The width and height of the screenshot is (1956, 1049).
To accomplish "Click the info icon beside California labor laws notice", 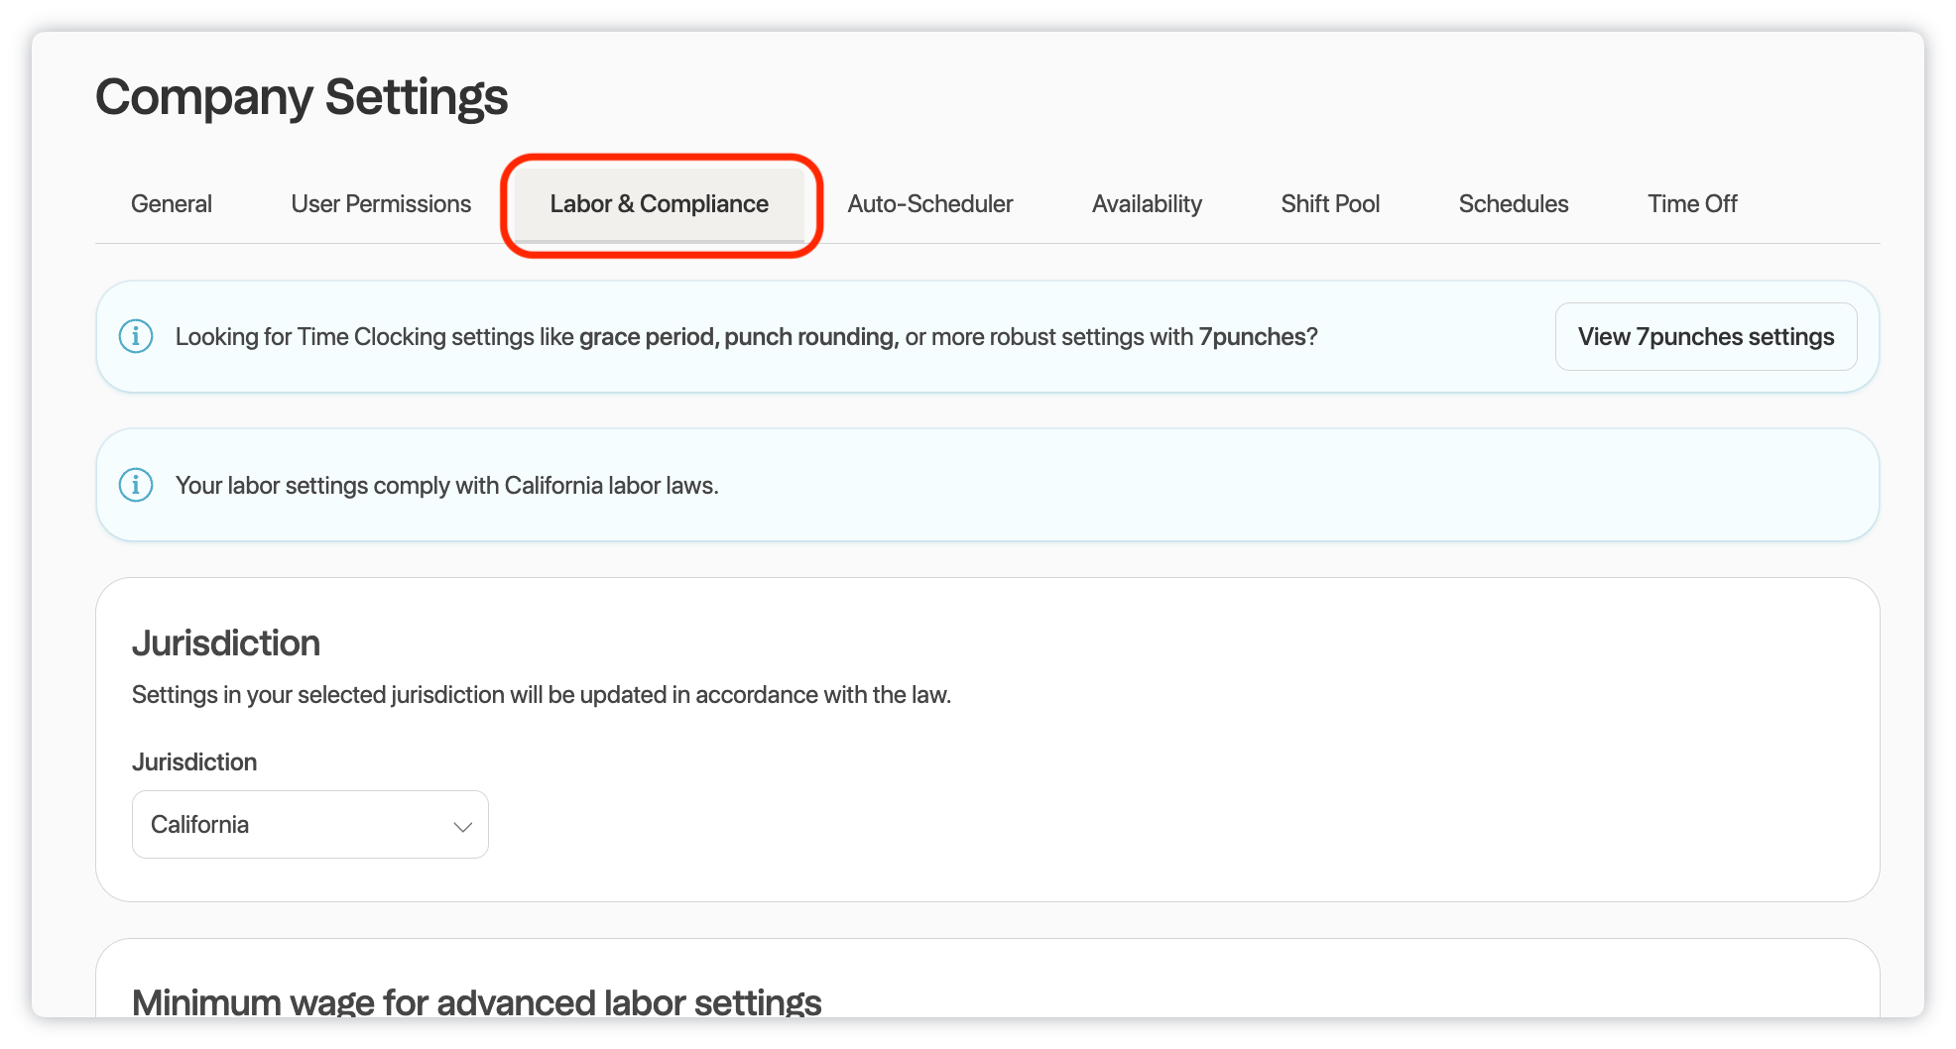I will point(136,486).
